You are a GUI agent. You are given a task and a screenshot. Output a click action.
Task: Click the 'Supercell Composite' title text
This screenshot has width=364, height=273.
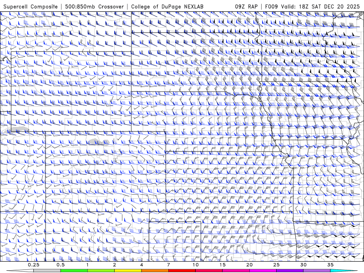[x=30, y=7]
